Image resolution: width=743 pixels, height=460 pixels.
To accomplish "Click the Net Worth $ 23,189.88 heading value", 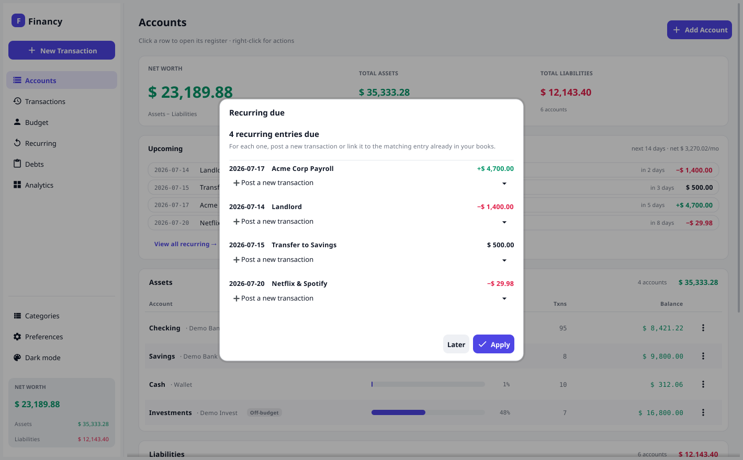I will pos(190,92).
